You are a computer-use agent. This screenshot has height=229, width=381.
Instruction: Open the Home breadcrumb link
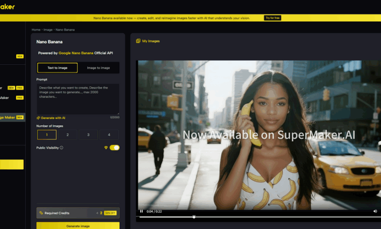tap(36, 30)
